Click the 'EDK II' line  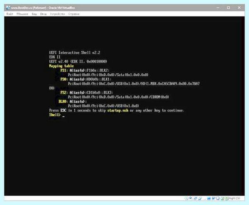(55, 57)
